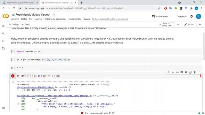Run the df filter code cell
Image resolution: width=205 pixels, height=115 pixels.
pyautogui.click(x=13, y=76)
